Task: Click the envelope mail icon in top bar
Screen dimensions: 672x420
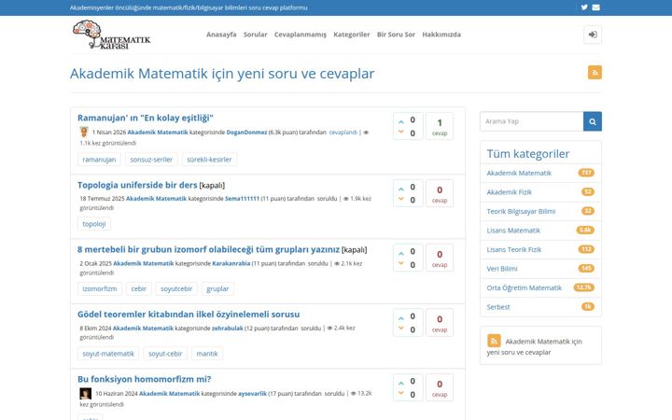Action: tap(595, 7)
